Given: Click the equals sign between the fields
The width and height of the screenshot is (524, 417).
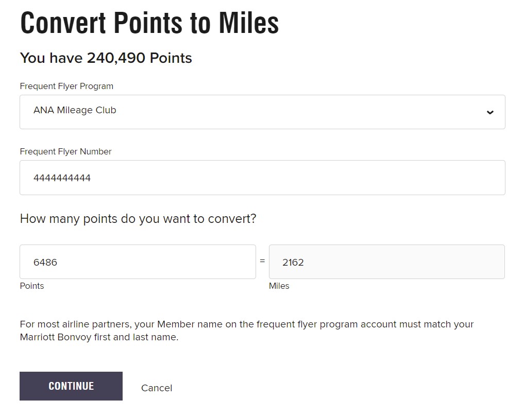Looking at the screenshot, I should (263, 260).
